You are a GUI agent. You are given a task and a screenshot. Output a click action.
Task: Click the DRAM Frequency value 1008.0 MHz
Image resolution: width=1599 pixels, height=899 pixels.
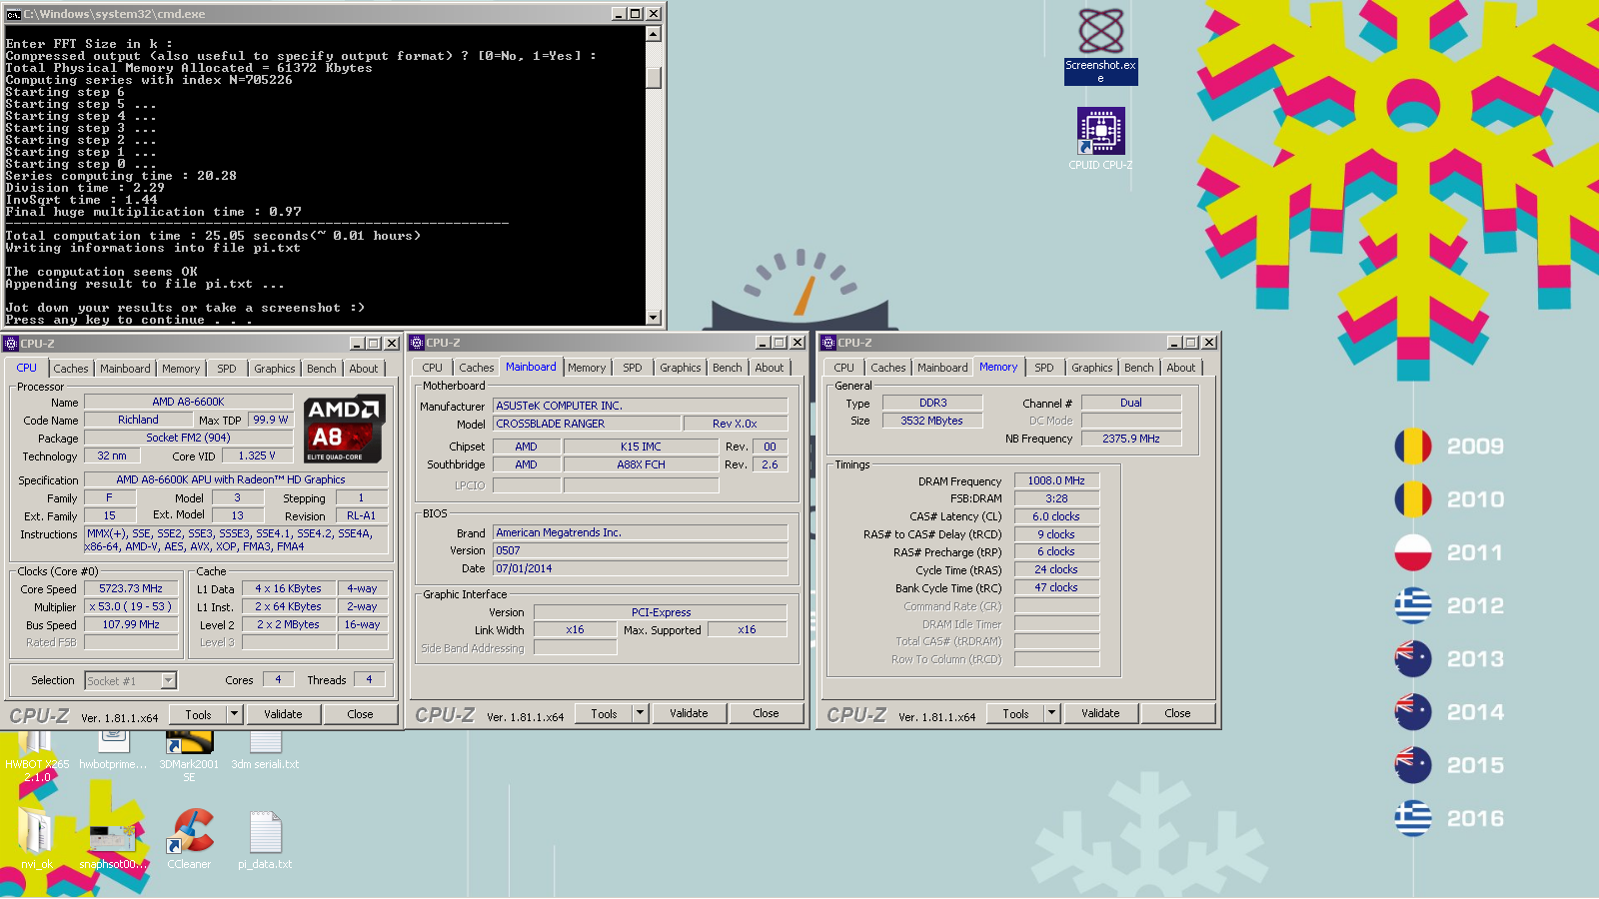click(x=1056, y=480)
